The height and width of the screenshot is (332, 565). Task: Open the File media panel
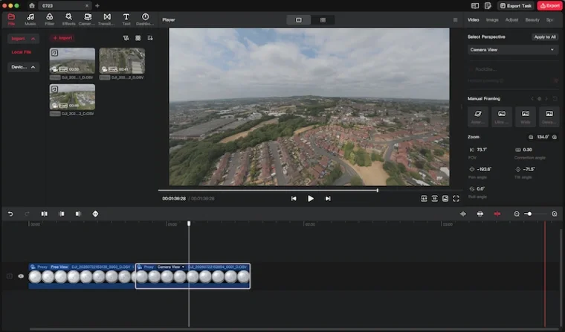pyautogui.click(x=11, y=19)
